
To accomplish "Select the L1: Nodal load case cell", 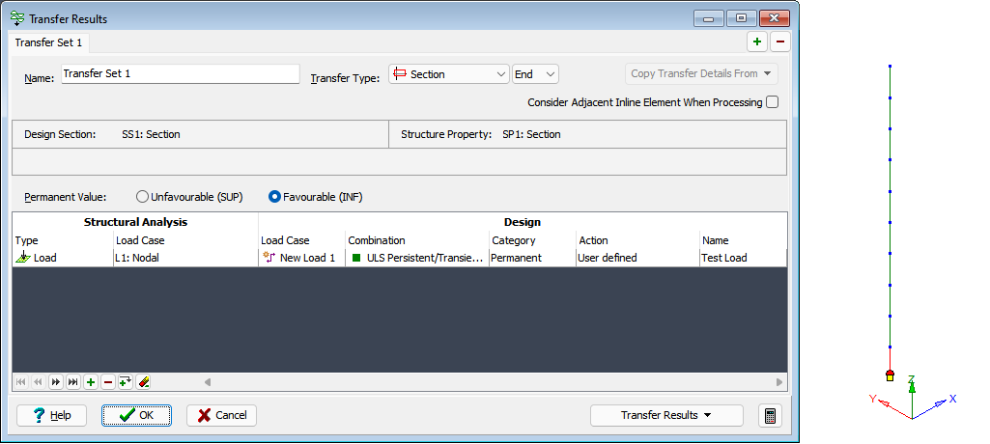I will (186, 258).
